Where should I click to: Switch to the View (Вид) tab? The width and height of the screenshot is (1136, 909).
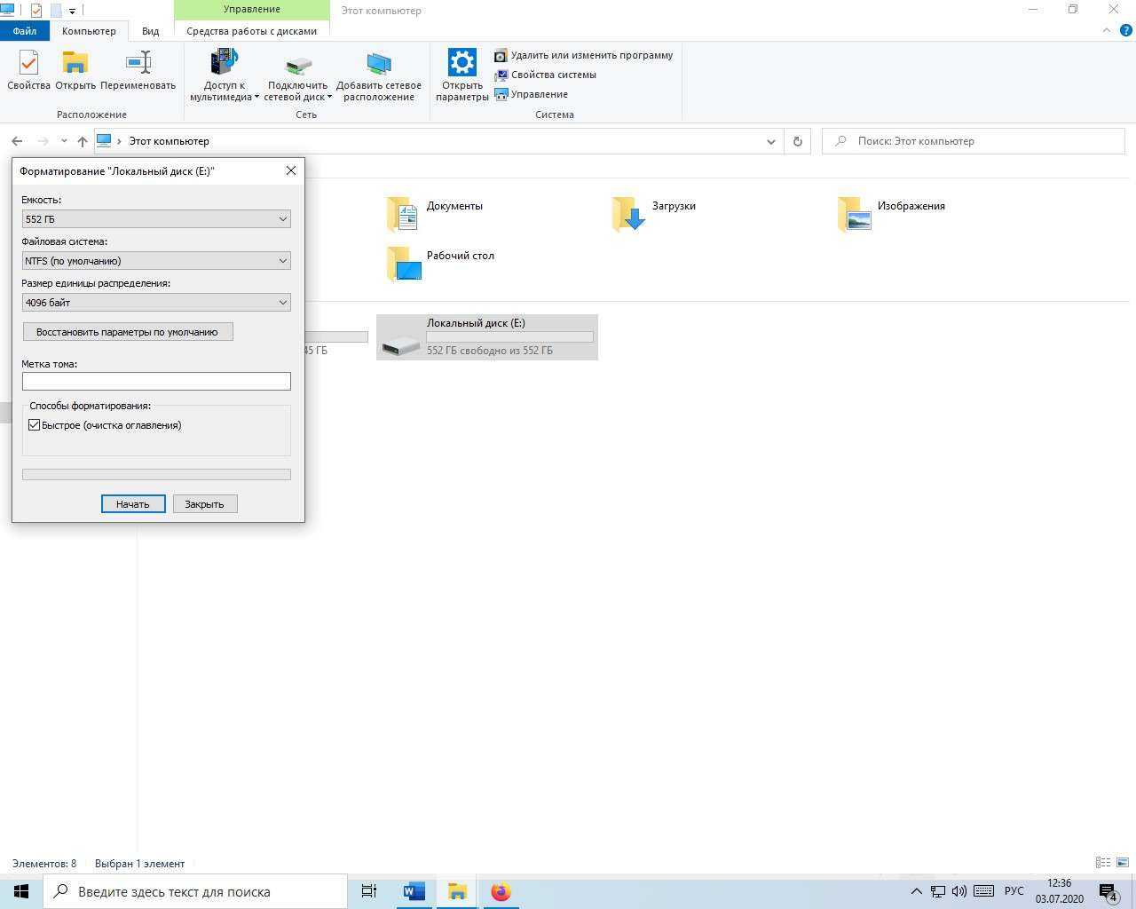click(150, 31)
